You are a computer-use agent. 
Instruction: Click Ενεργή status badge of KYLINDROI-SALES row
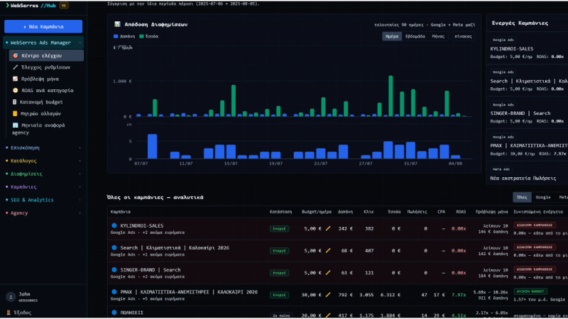[x=279, y=228]
